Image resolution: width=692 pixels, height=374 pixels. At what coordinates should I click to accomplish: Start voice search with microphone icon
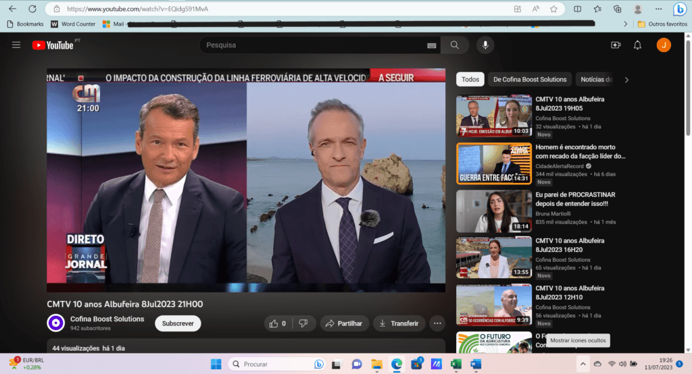[485, 45]
